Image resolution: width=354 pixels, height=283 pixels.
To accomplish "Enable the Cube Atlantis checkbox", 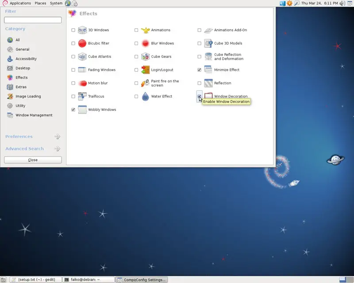I will [73, 57].
